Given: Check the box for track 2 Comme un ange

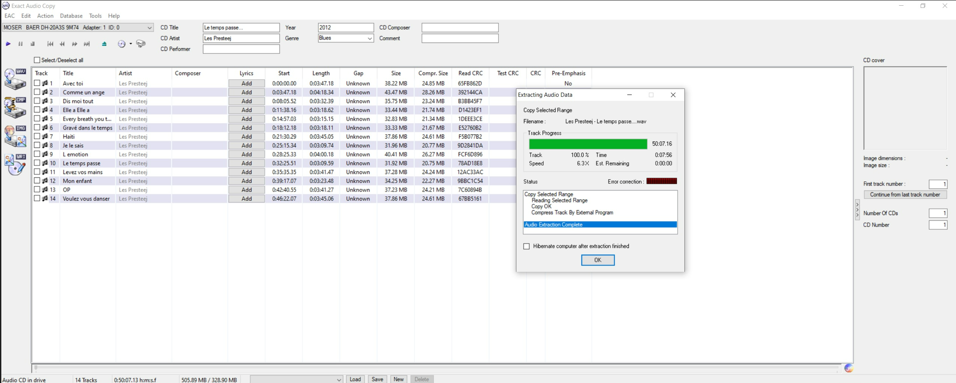Looking at the screenshot, I should coord(37,92).
